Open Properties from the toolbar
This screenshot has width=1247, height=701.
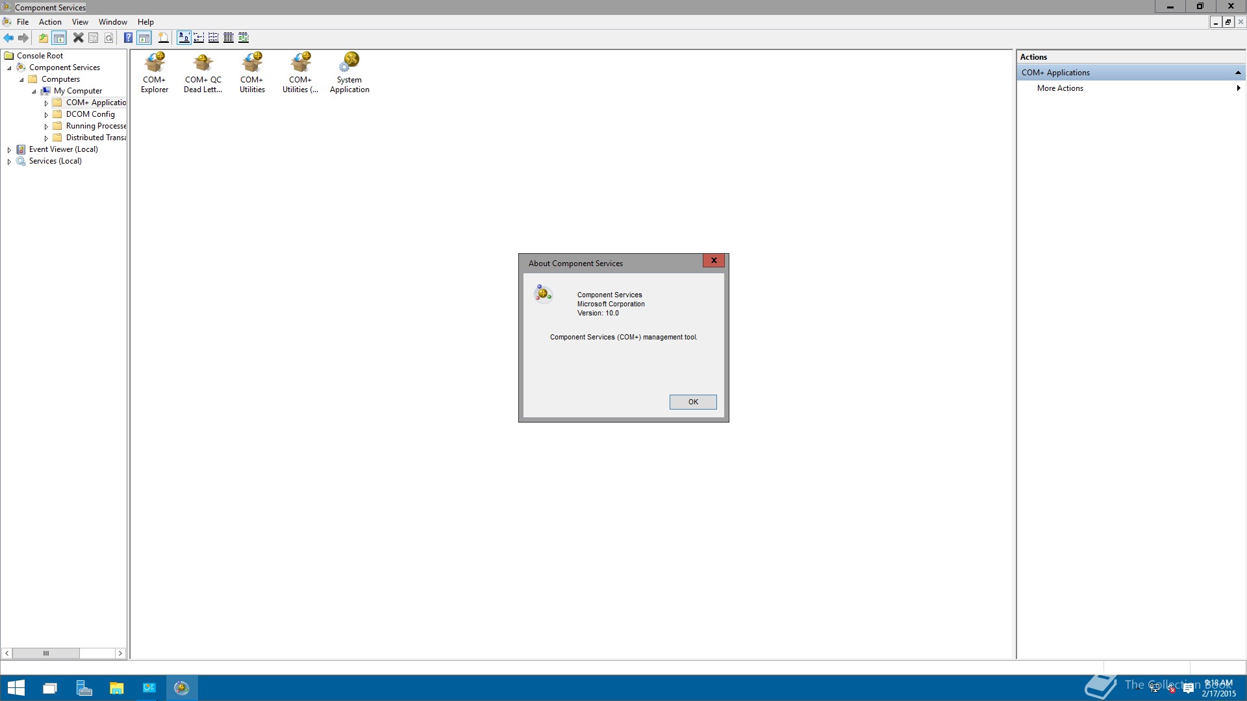pos(94,38)
